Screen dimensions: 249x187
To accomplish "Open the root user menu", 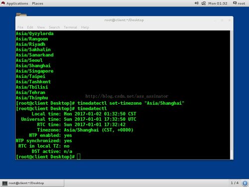I will tap(239, 3).
